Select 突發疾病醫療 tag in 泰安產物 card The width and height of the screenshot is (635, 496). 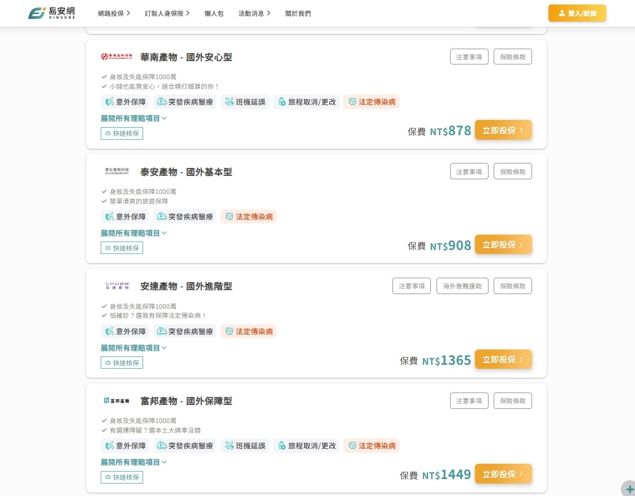(185, 217)
